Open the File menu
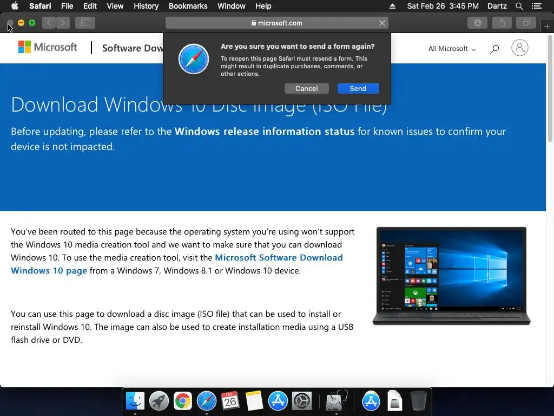The width and height of the screenshot is (554, 416). click(x=67, y=6)
